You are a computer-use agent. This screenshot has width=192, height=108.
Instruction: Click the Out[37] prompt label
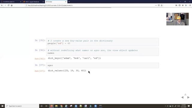40,71
